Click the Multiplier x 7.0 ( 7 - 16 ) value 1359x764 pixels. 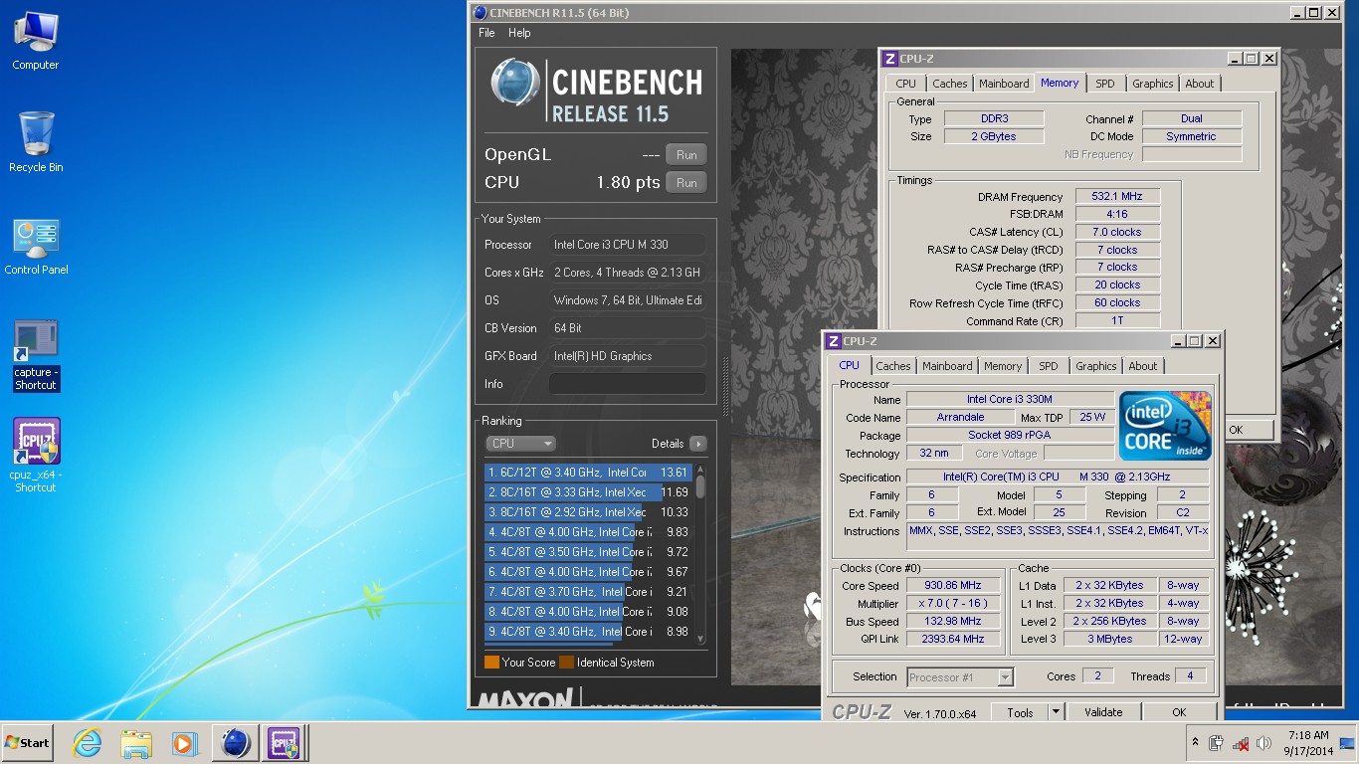(x=953, y=604)
